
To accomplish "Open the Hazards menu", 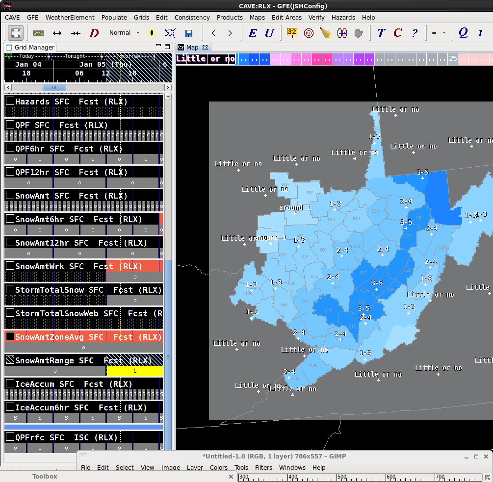I will pos(343,17).
